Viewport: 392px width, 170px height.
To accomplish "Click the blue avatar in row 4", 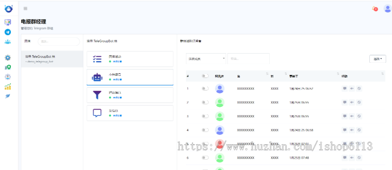I will pos(220,130).
